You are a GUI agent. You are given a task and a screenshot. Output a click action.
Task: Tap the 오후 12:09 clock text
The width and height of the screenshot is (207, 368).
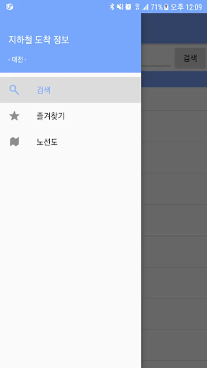click(186, 7)
